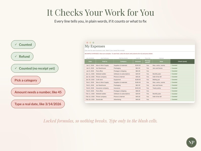
Task: Select the 'Craft store' paid-to cell
Action: click(x=105, y=80)
